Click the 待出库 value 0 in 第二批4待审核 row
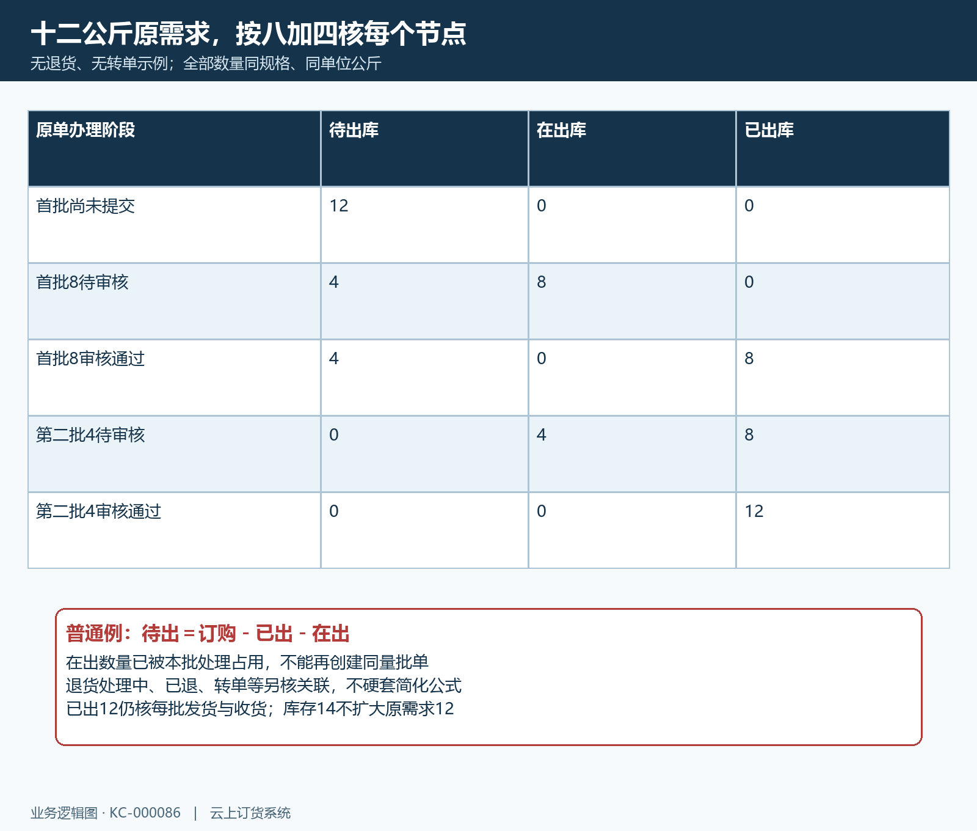Image resolution: width=977 pixels, height=831 pixels. click(334, 435)
